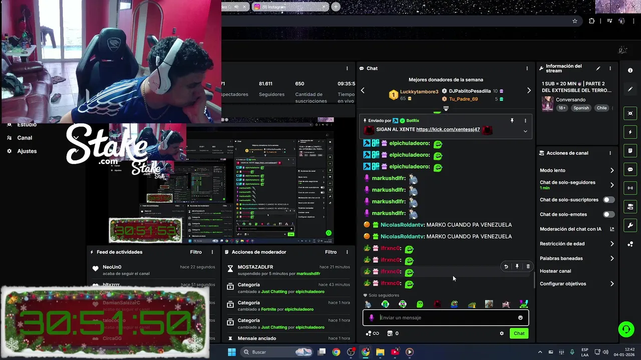Click in the Enviar un mensaje field
The width and height of the screenshot is (641, 360).
(x=446, y=317)
